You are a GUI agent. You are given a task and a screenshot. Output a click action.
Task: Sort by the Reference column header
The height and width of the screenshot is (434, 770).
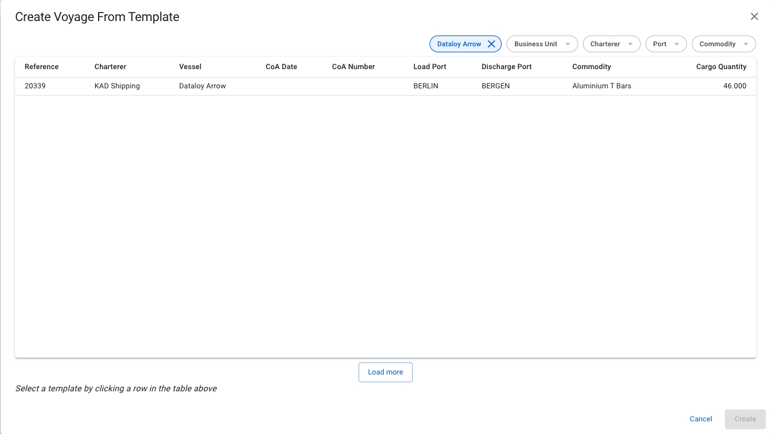tap(42, 67)
